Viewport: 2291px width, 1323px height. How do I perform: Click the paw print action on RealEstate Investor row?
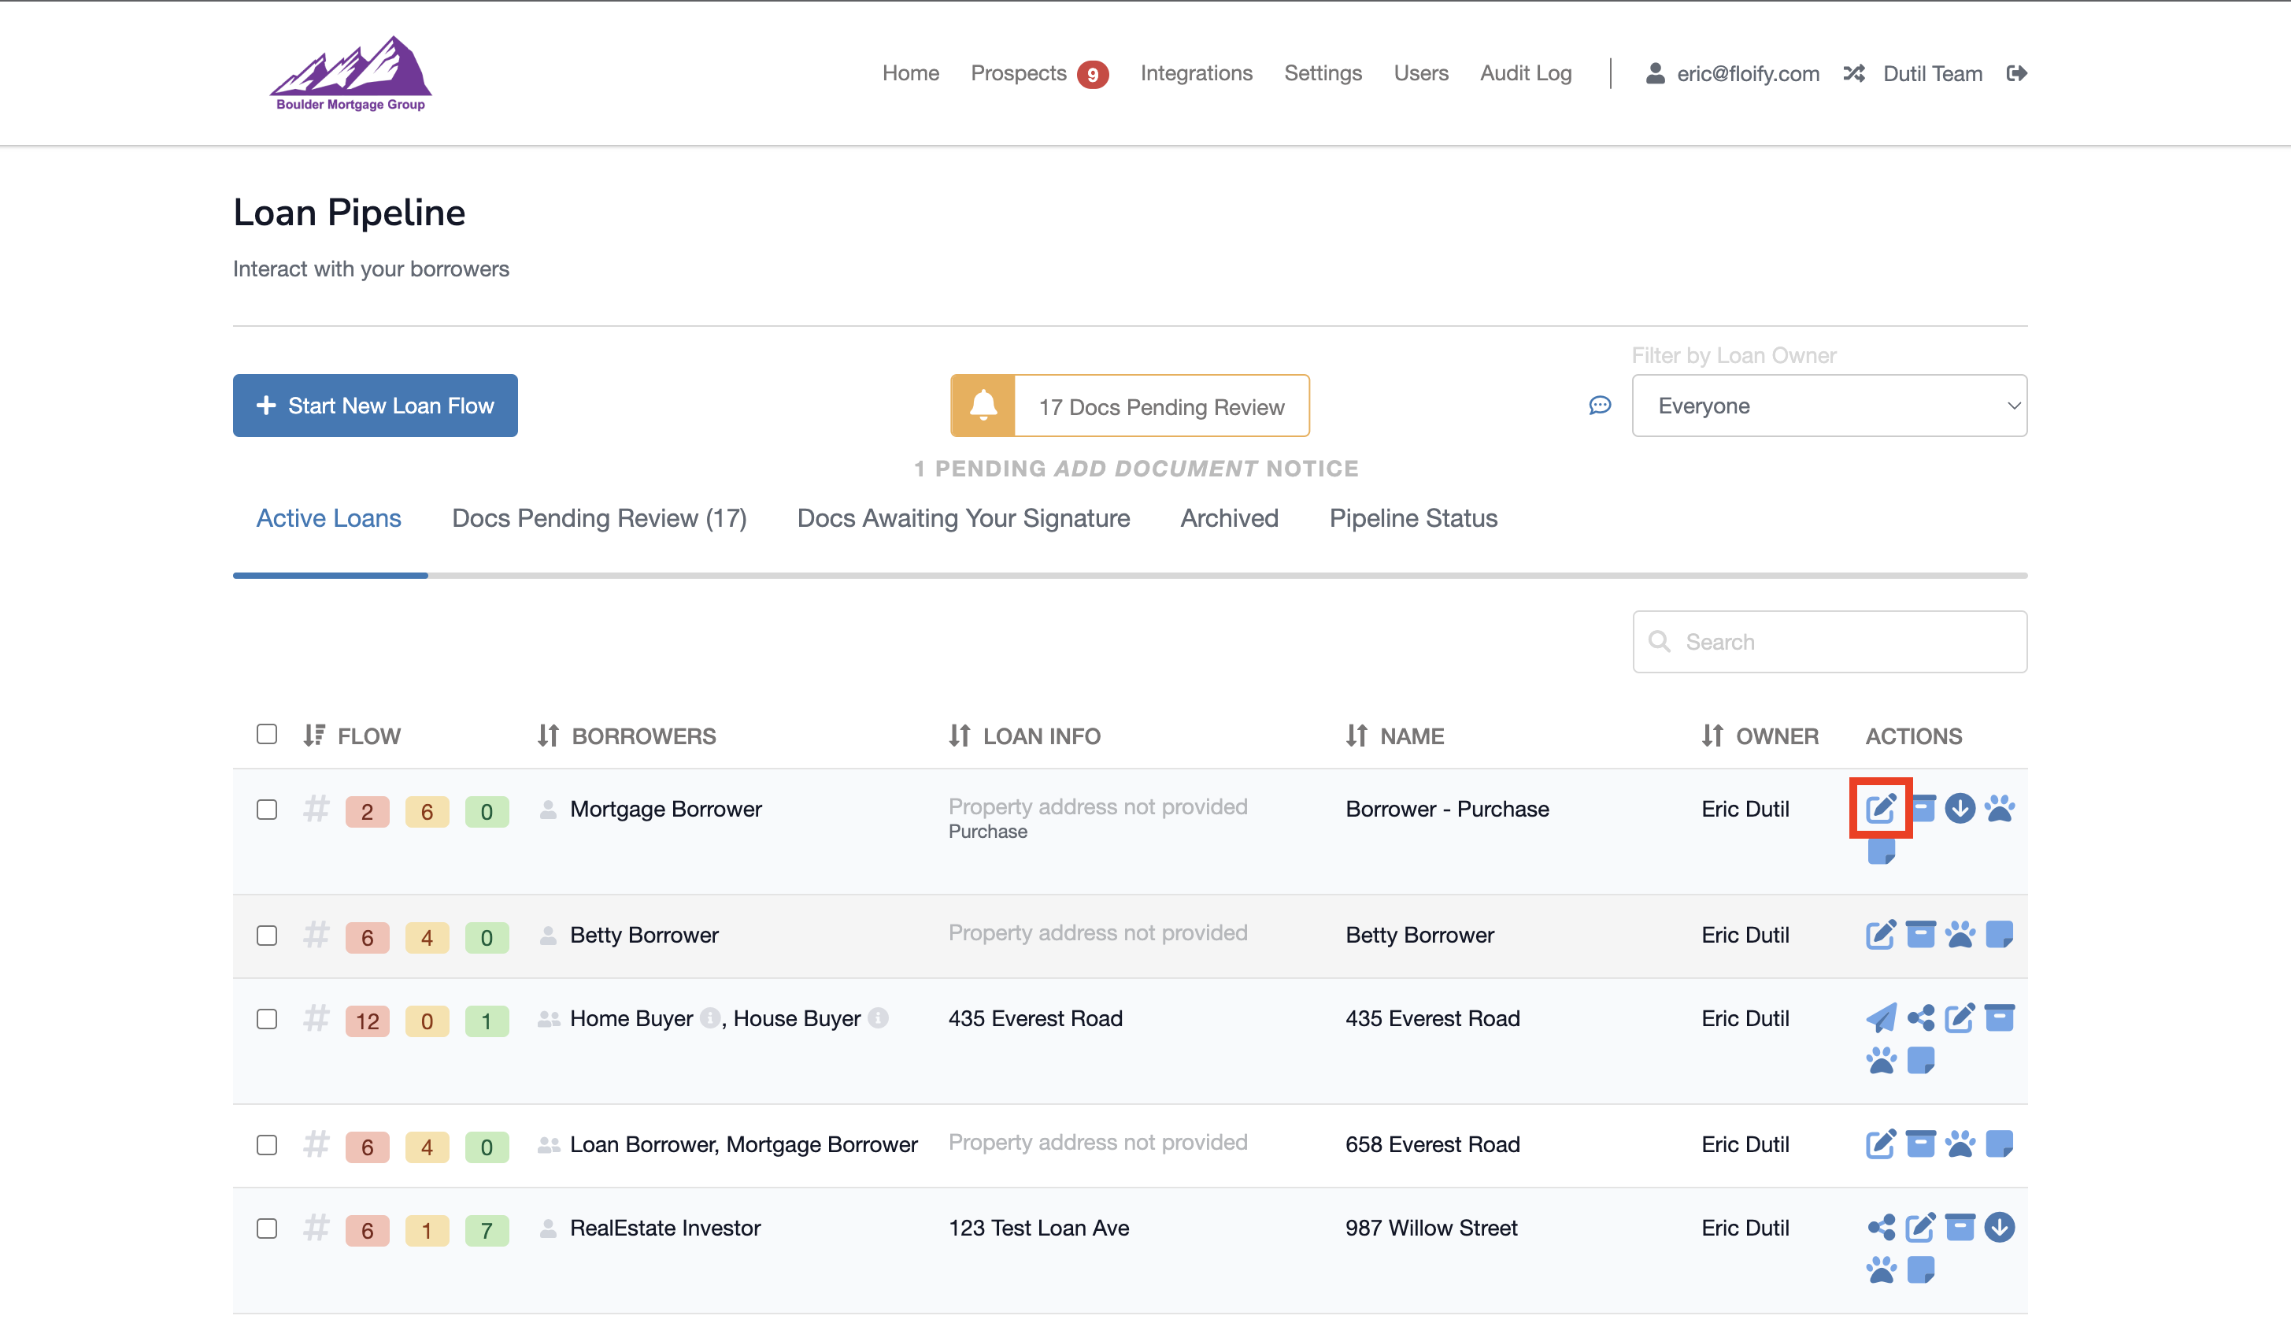[1882, 1269]
